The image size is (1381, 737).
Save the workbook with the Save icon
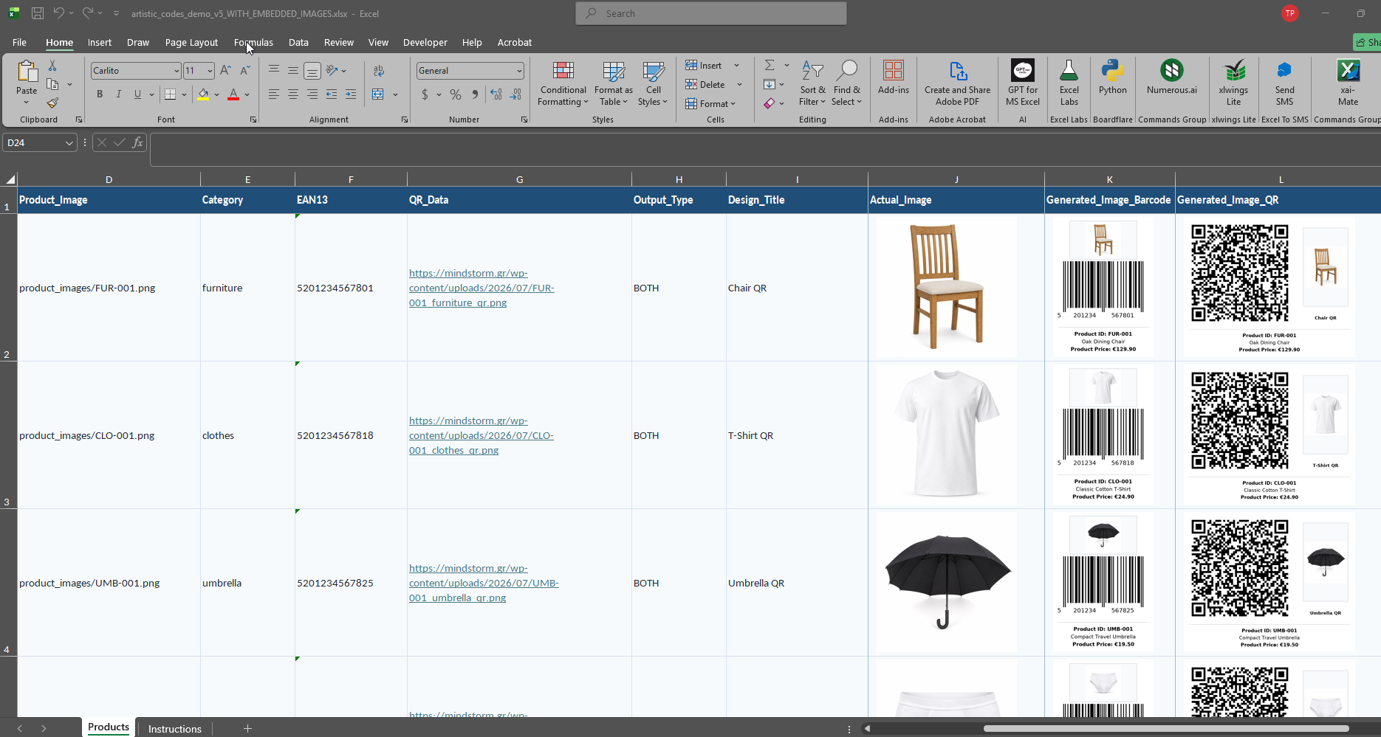coord(38,13)
